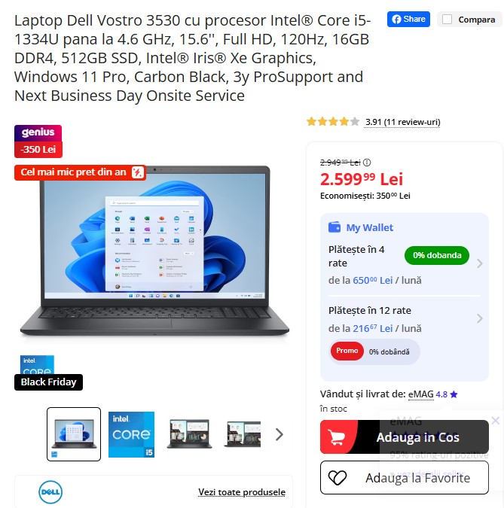Click the My Wallet icon
This screenshot has height=508, width=504.
click(x=334, y=227)
